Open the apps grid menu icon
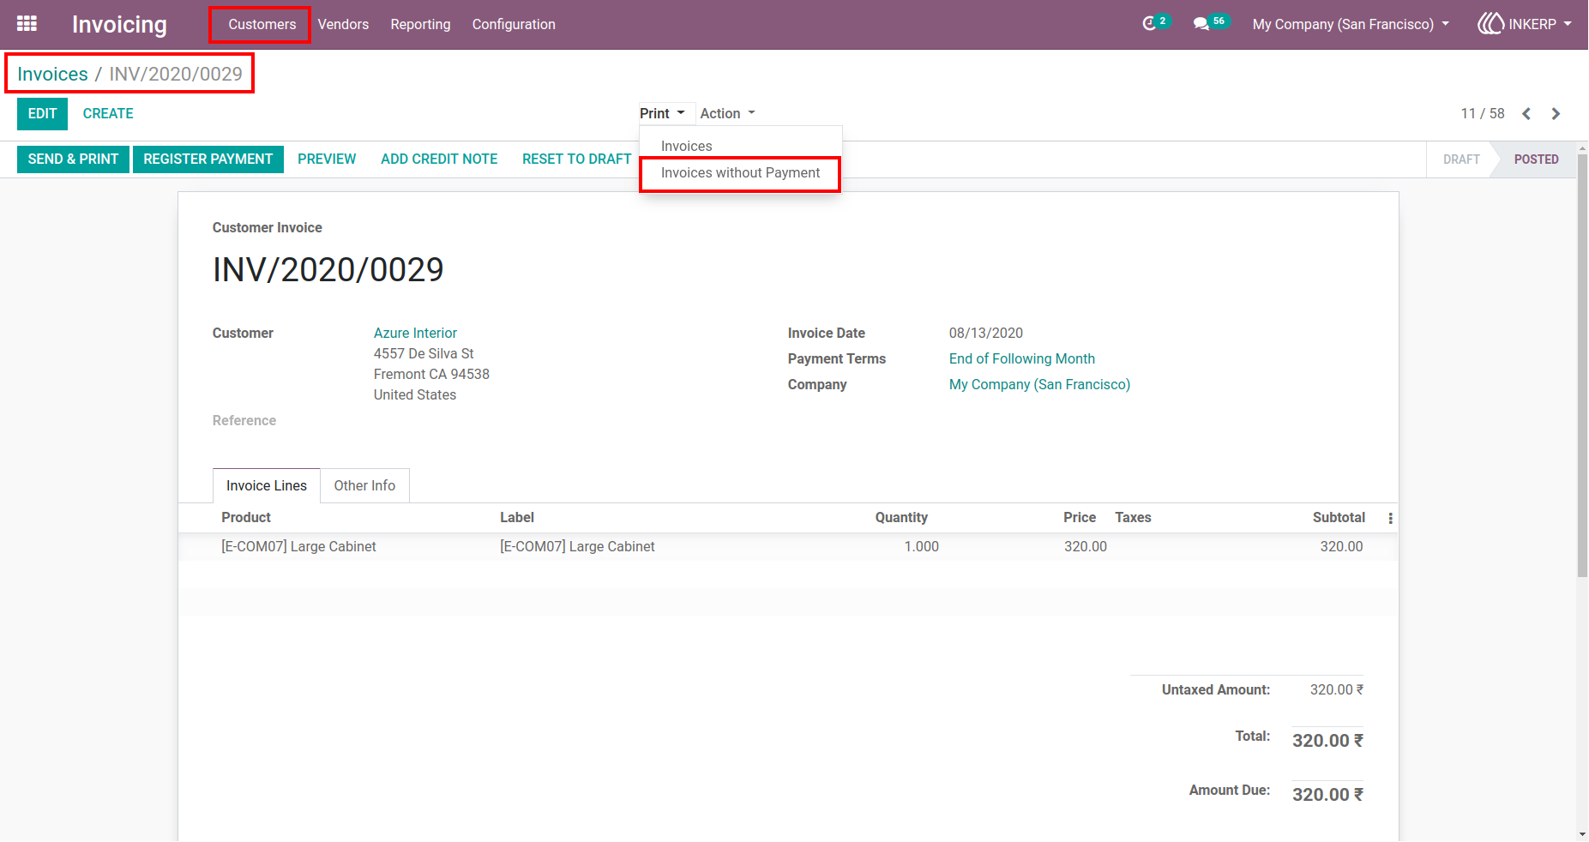Screen dimensions: 1589x842 pyautogui.click(x=27, y=24)
